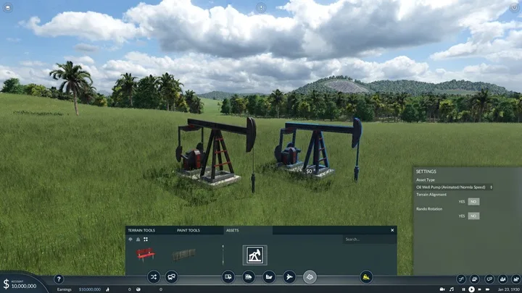The height and width of the screenshot is (293, 522).
Task: Click the asset Search field
Action: [x=370, y=239]
